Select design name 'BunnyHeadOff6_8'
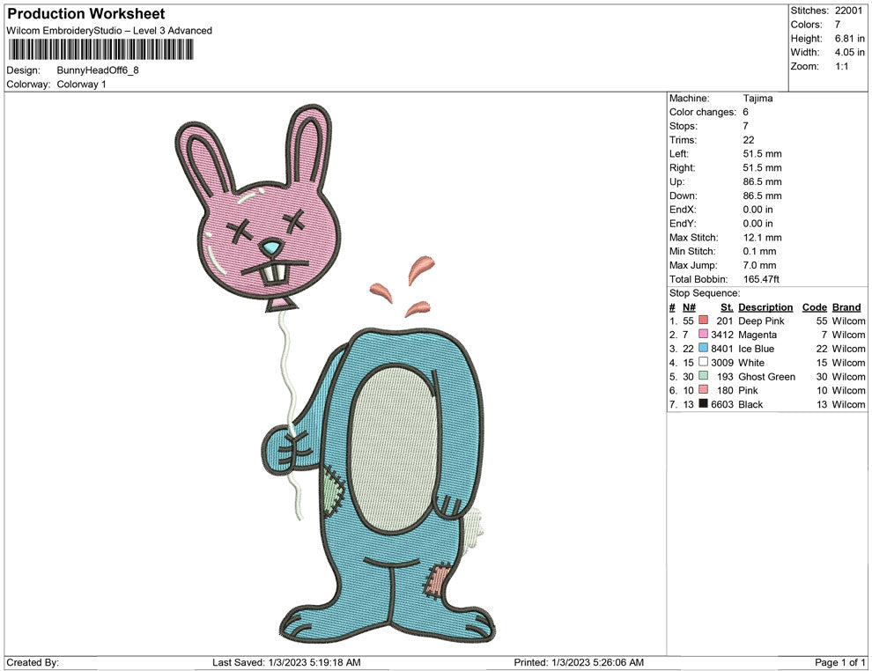 coord(98,70)
